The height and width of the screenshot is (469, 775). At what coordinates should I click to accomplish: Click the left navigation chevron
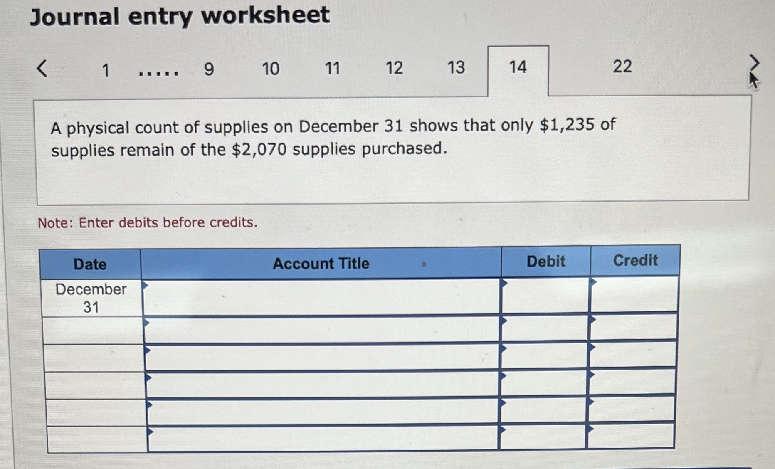pyautogui.click(x=43, y=69)
